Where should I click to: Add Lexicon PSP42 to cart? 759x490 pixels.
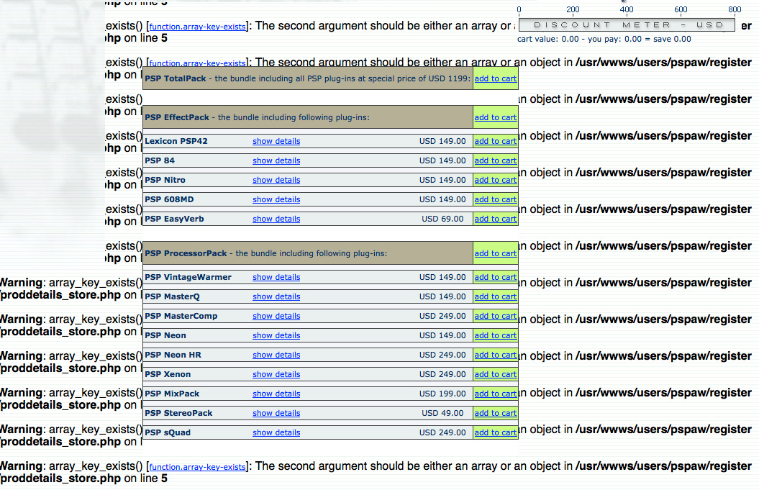[x=495, y=141]
